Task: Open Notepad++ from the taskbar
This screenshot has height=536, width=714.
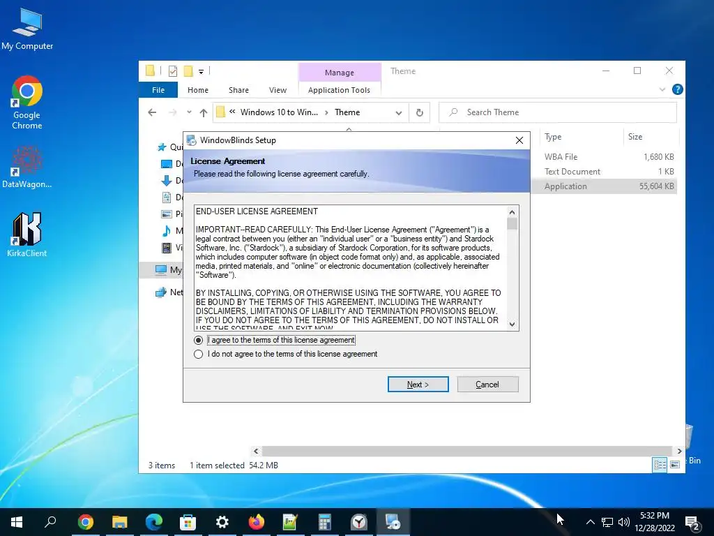Action: [x=290, y=522]
